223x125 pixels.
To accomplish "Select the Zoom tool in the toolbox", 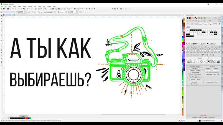I will click(x=1, y=24).
